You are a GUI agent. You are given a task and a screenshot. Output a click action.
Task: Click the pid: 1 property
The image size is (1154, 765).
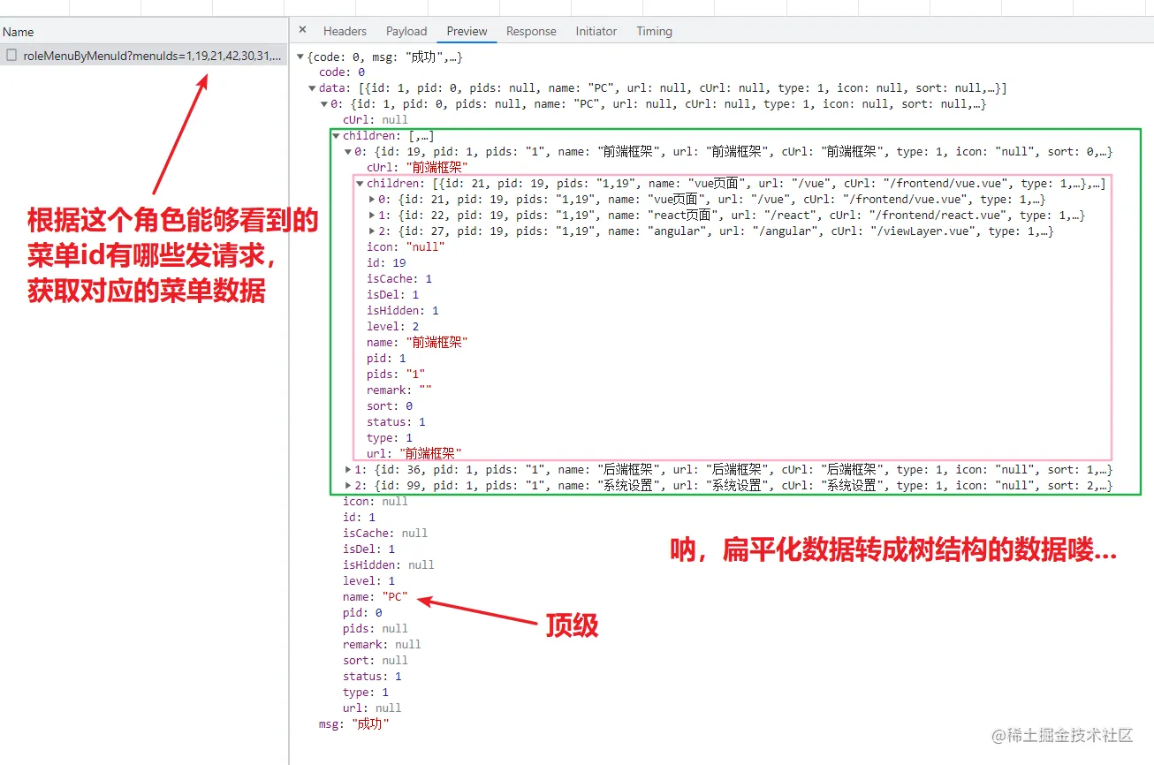[386, 359]
